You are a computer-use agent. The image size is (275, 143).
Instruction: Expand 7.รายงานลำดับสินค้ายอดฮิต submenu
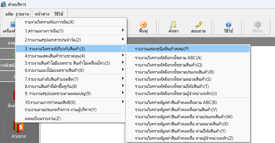[x=51, y=79]
